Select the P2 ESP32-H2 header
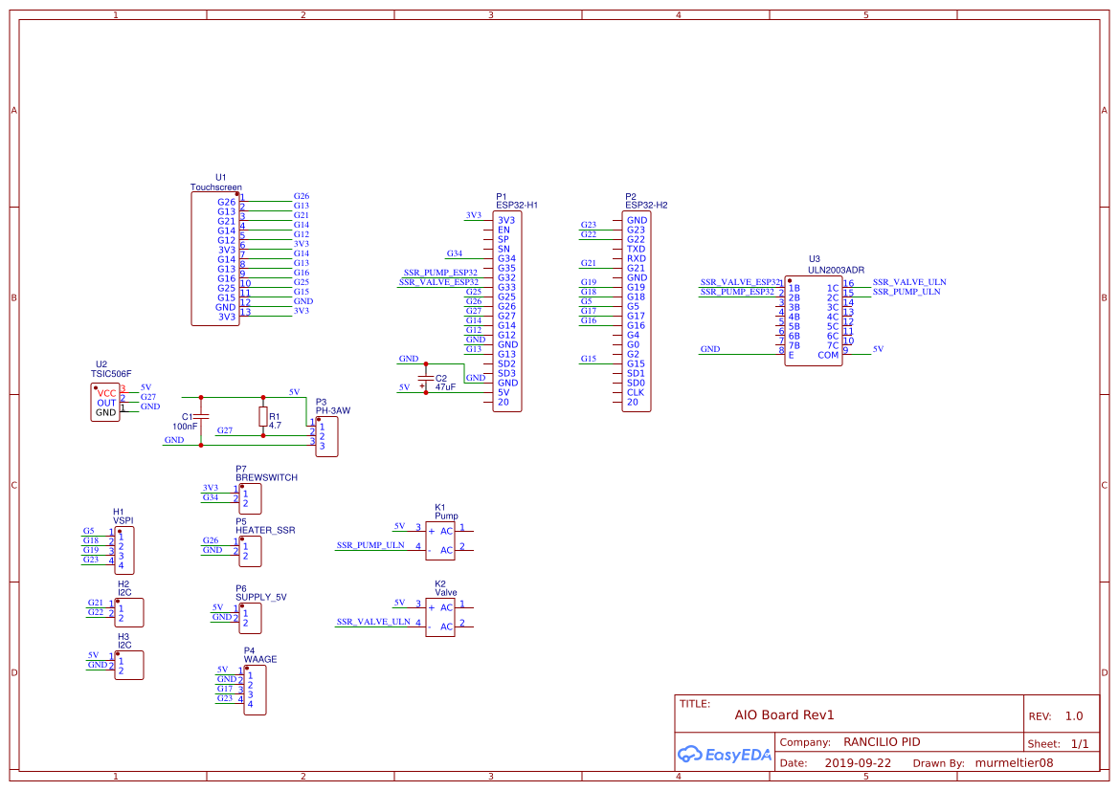Image resolution: width=1119 pixels, height=791 pixels. (x=635, y=311)
